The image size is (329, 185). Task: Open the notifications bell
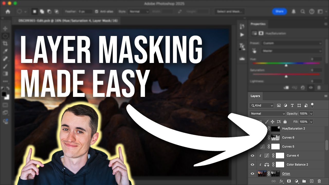(294, 12)
